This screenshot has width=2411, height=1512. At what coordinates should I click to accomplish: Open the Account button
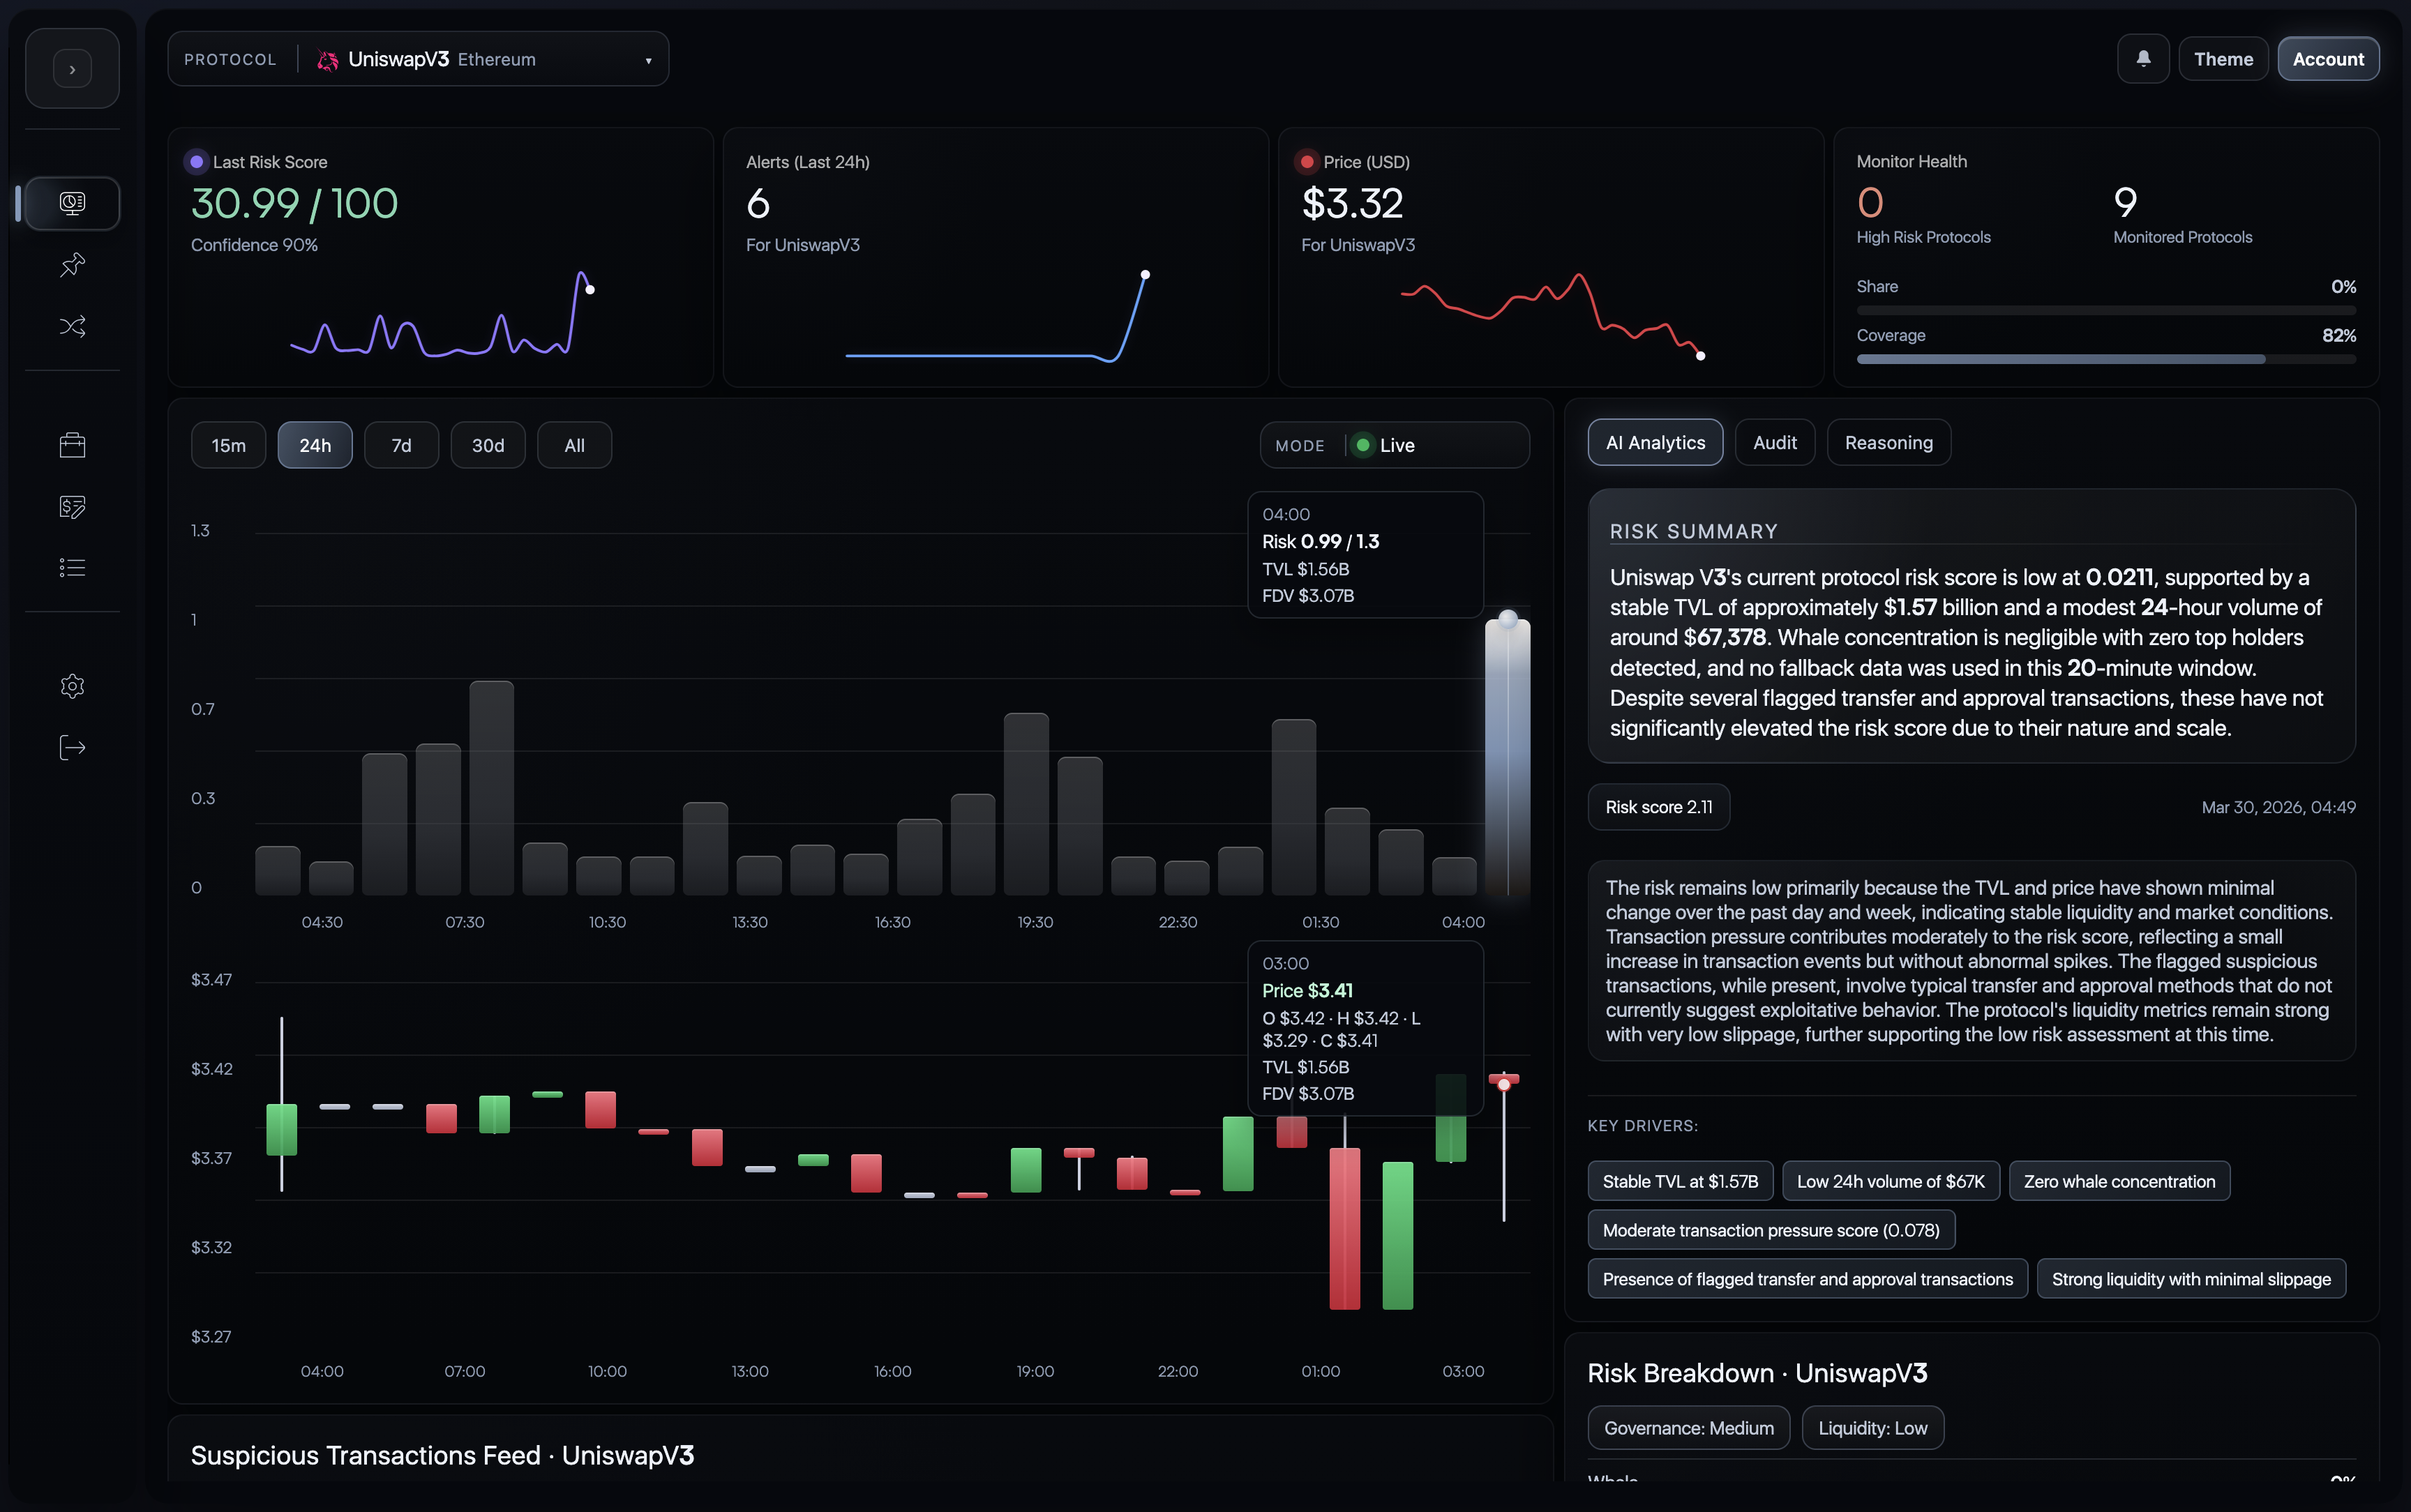[2327, 59]
